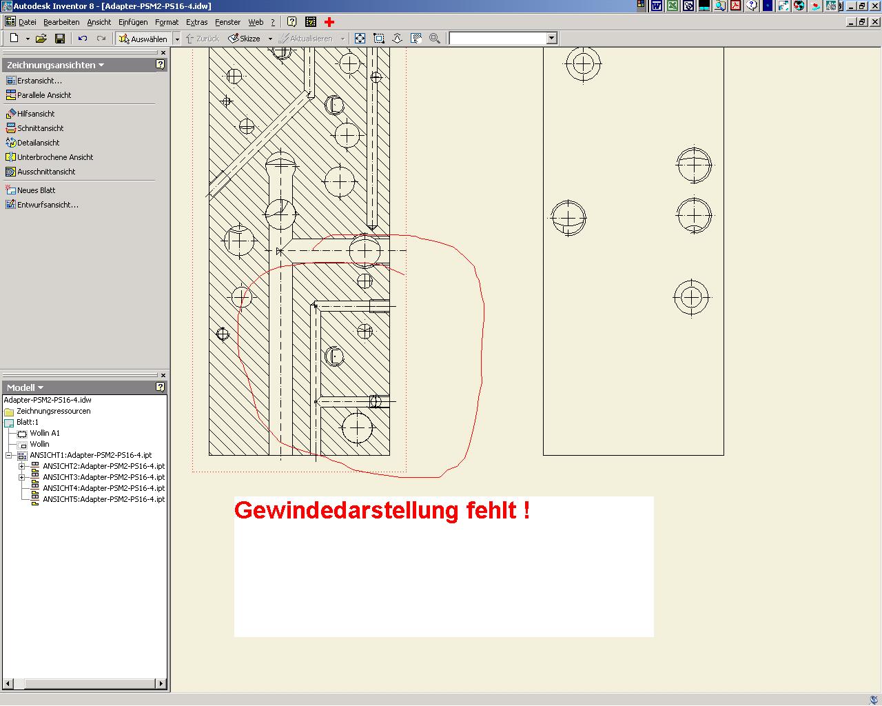This screenshot has width=882, height=706.
Task: Open the Einfügen menu
Action: point(133,22)
